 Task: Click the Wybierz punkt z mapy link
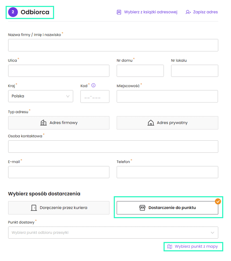click(x=196, y=247)
